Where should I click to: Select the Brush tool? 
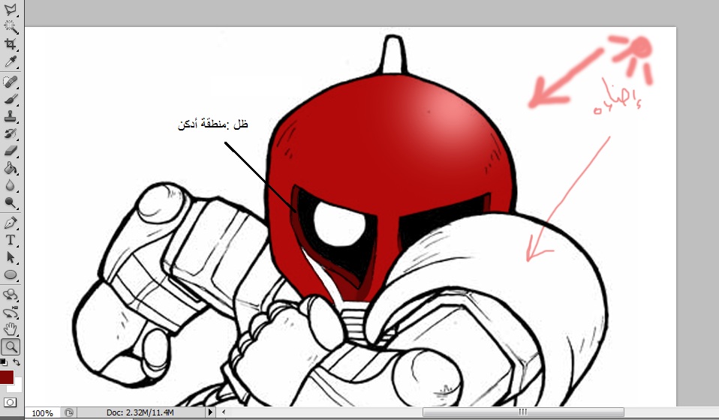pyautogui.click(x=10, y=99)
